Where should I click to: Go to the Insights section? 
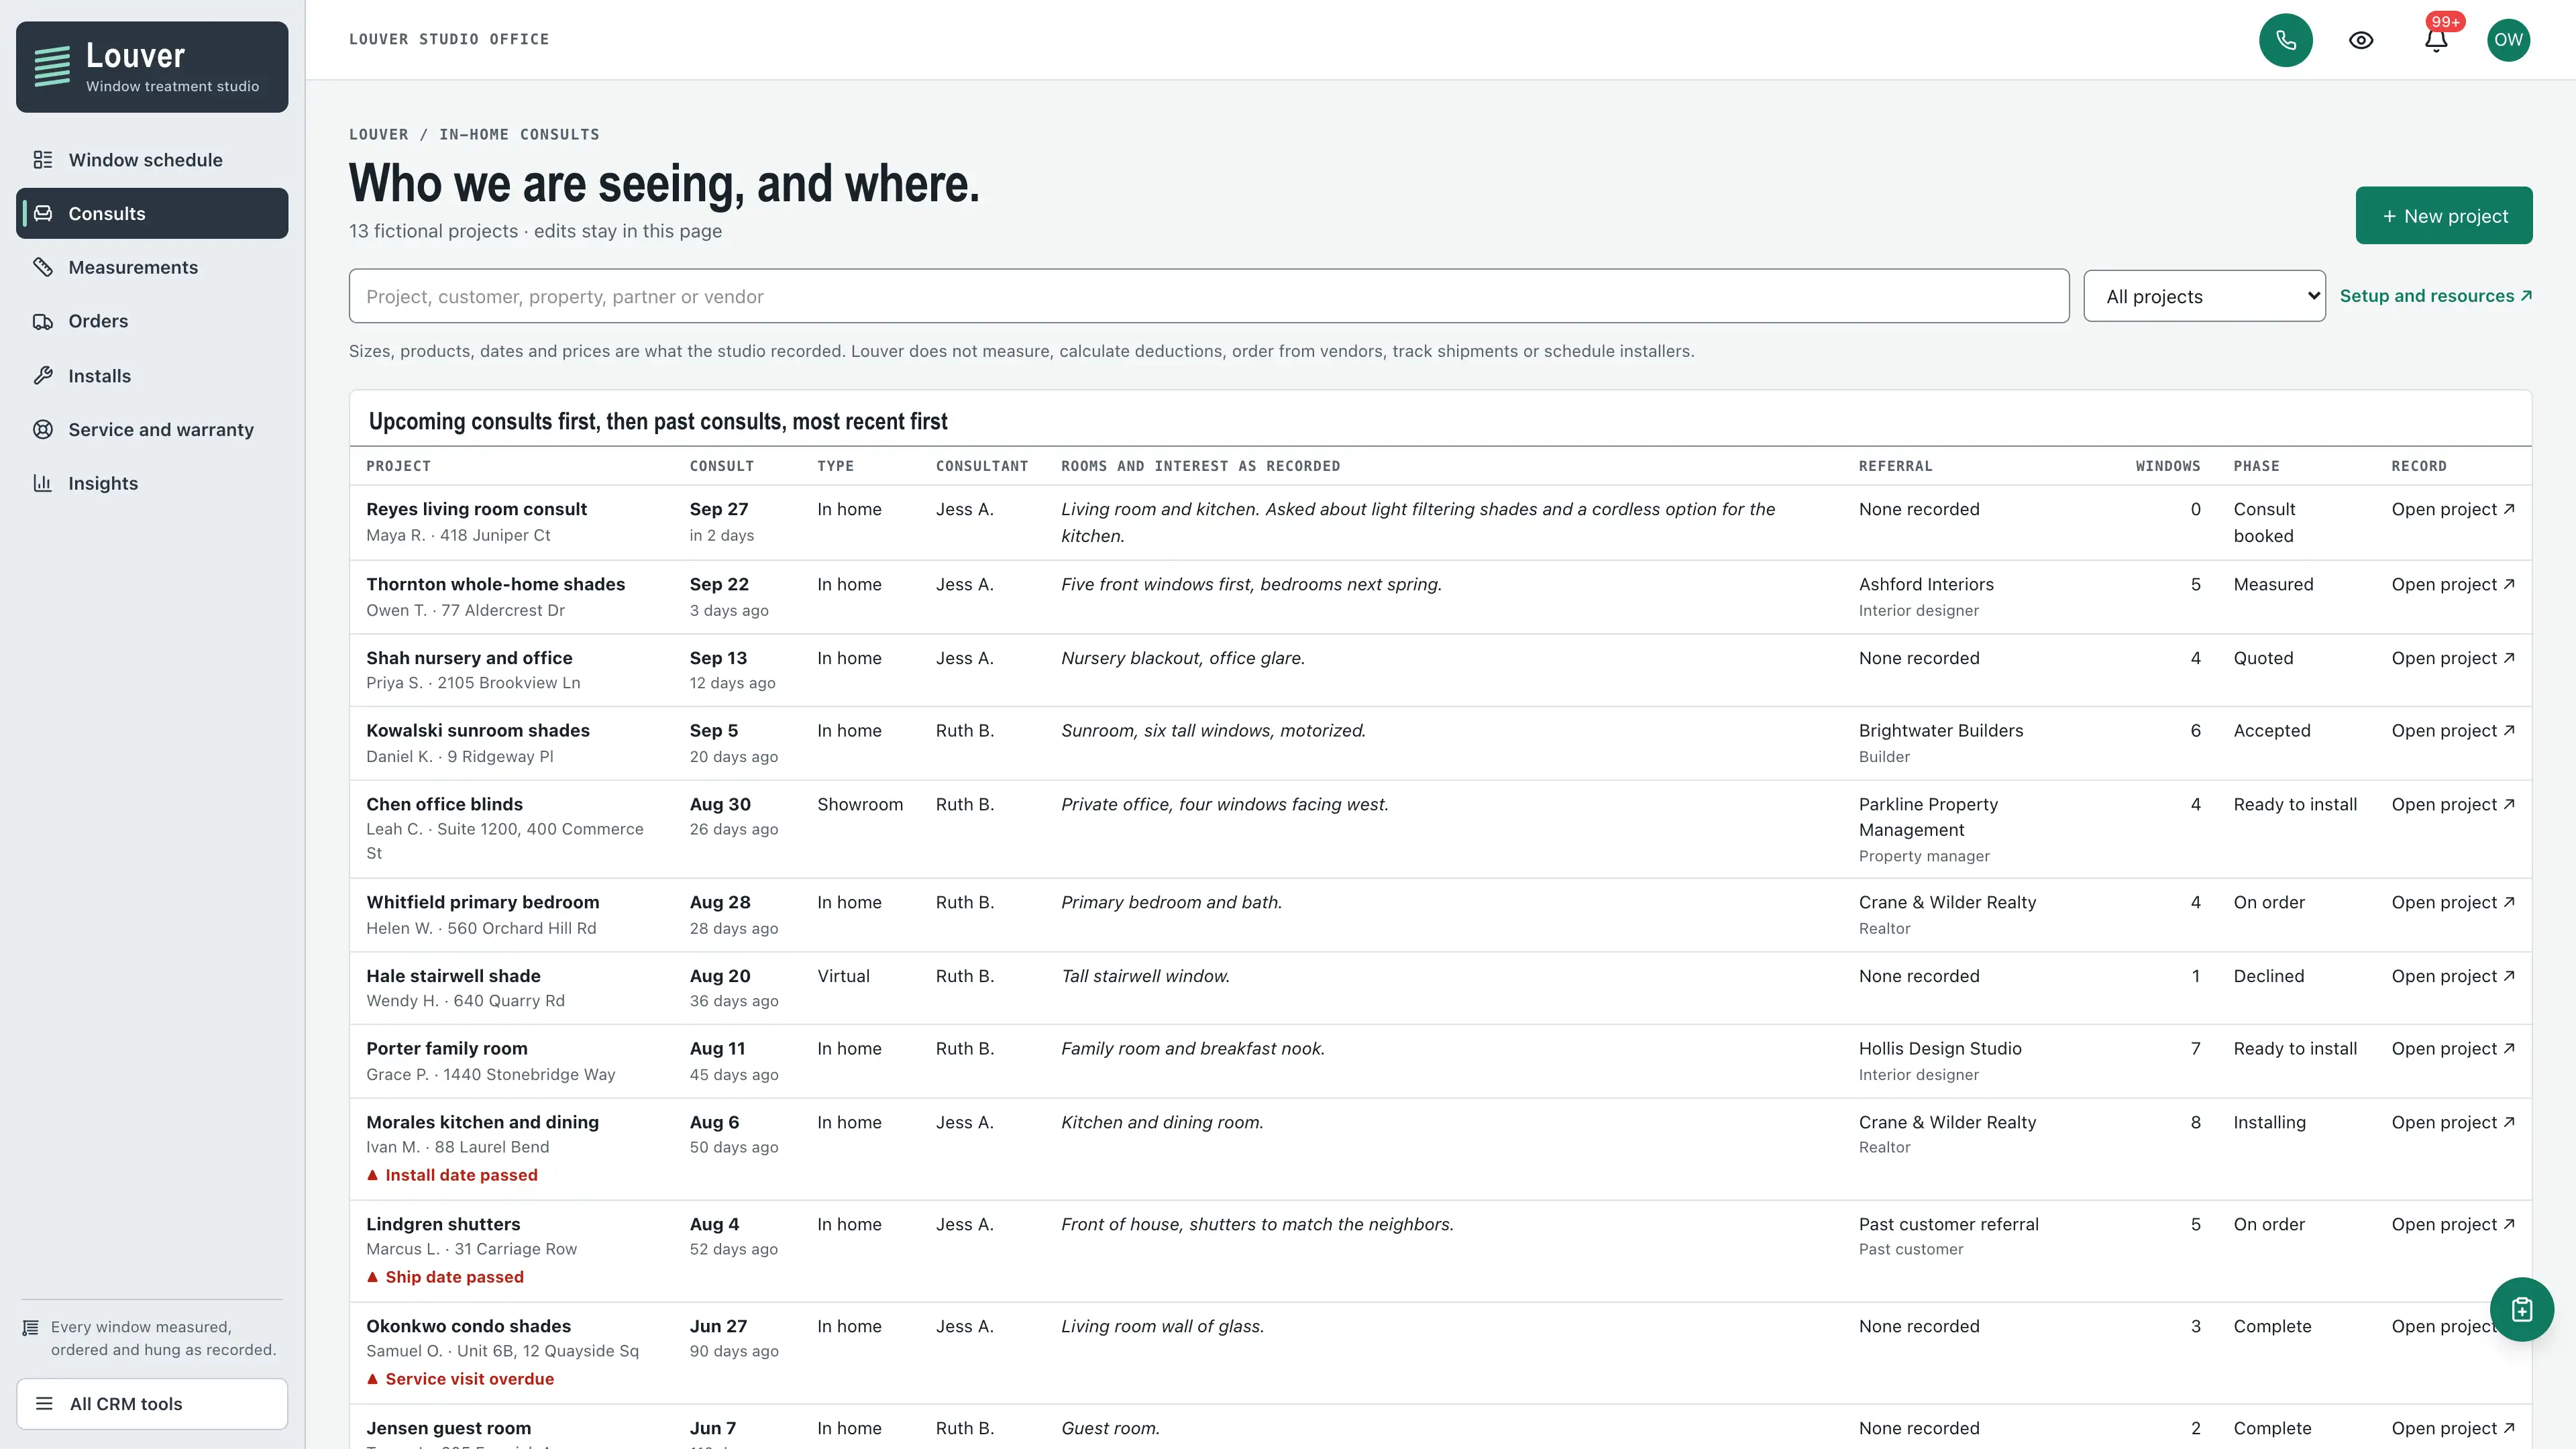tap(152, 483)
